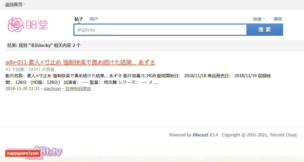Click the Discuz! link in footer
Screen dimensions: 304x162
pos(200,135)
